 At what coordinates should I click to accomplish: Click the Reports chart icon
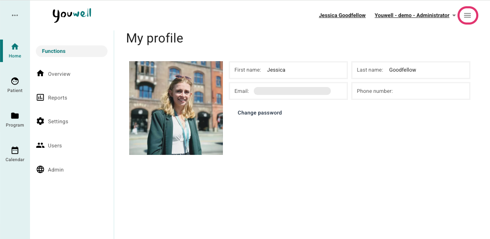tap(40, 97)
